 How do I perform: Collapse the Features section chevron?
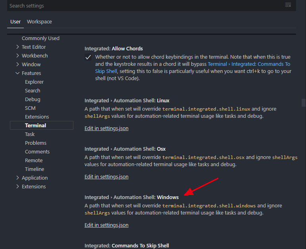17,73
